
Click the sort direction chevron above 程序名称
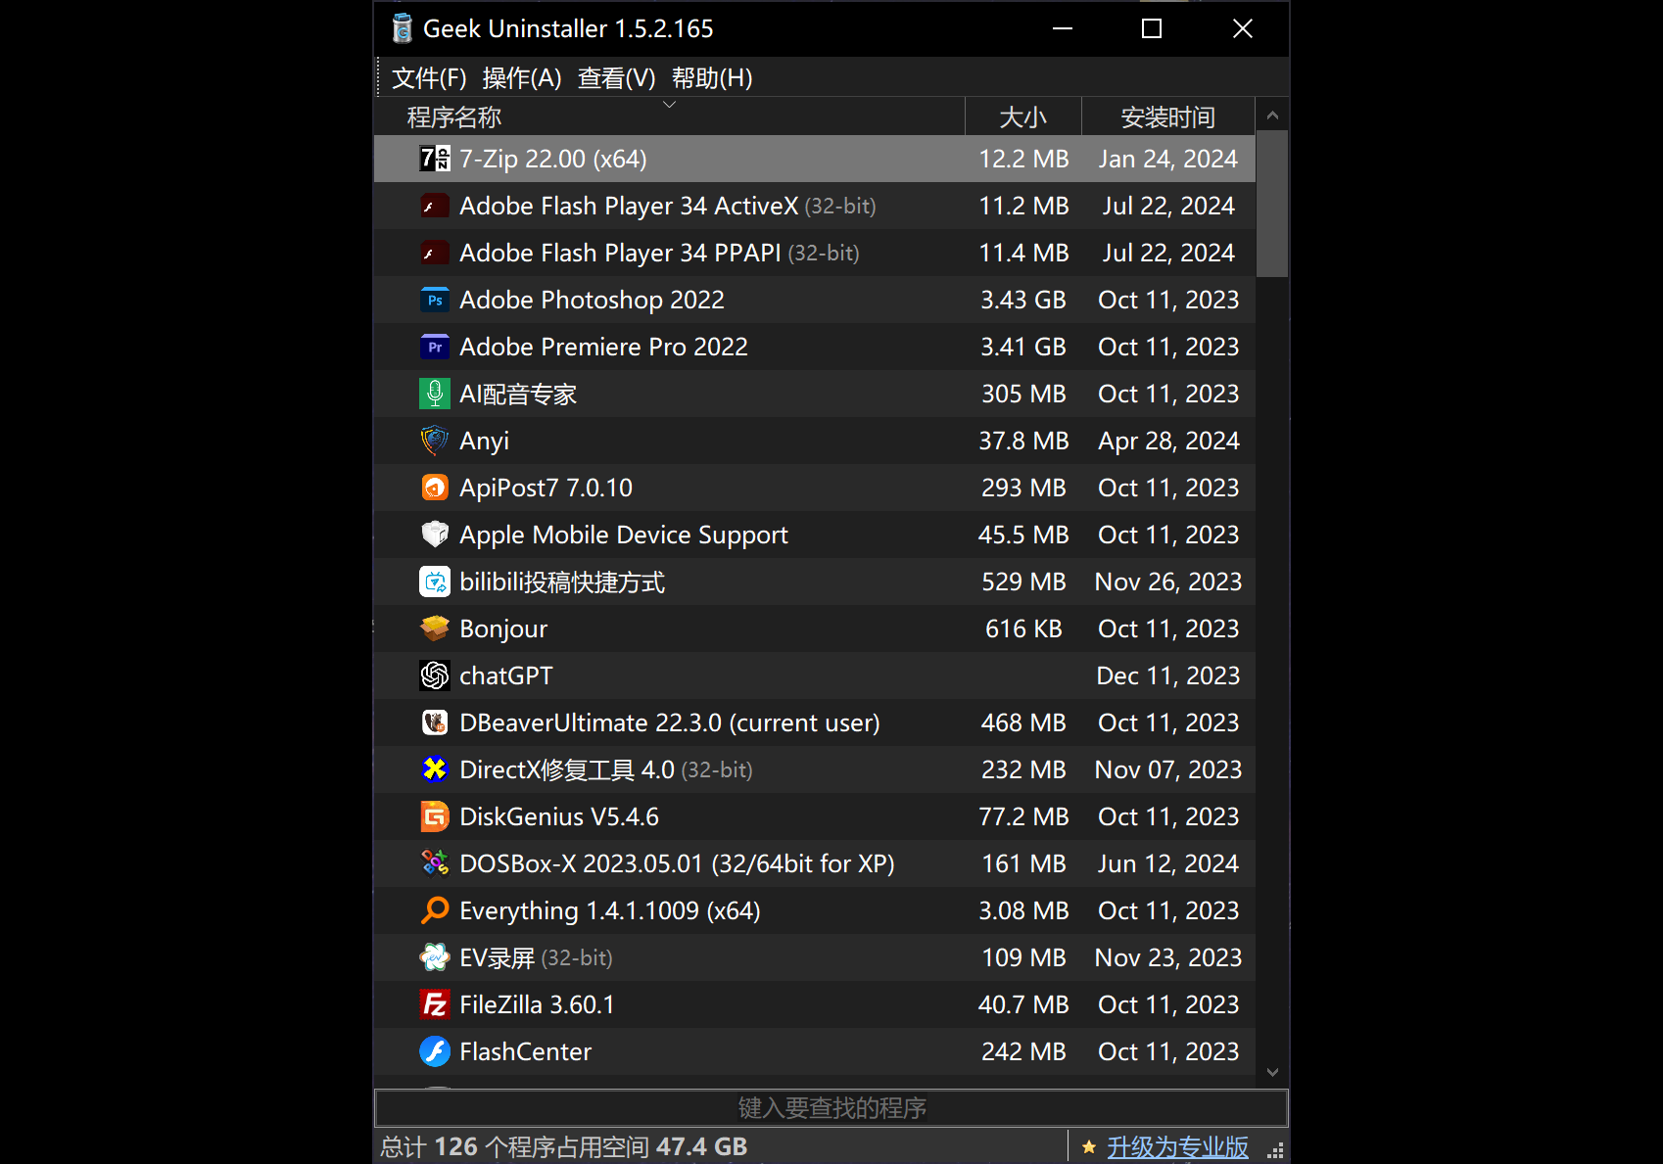coord(670,104)
